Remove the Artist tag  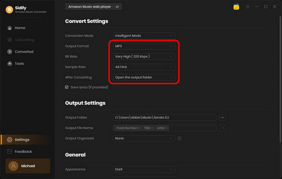pos(166,128)
